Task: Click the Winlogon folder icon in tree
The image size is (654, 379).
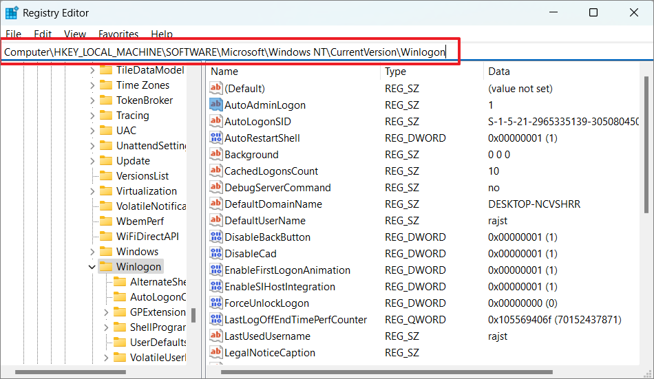Action: coord(106,266)
